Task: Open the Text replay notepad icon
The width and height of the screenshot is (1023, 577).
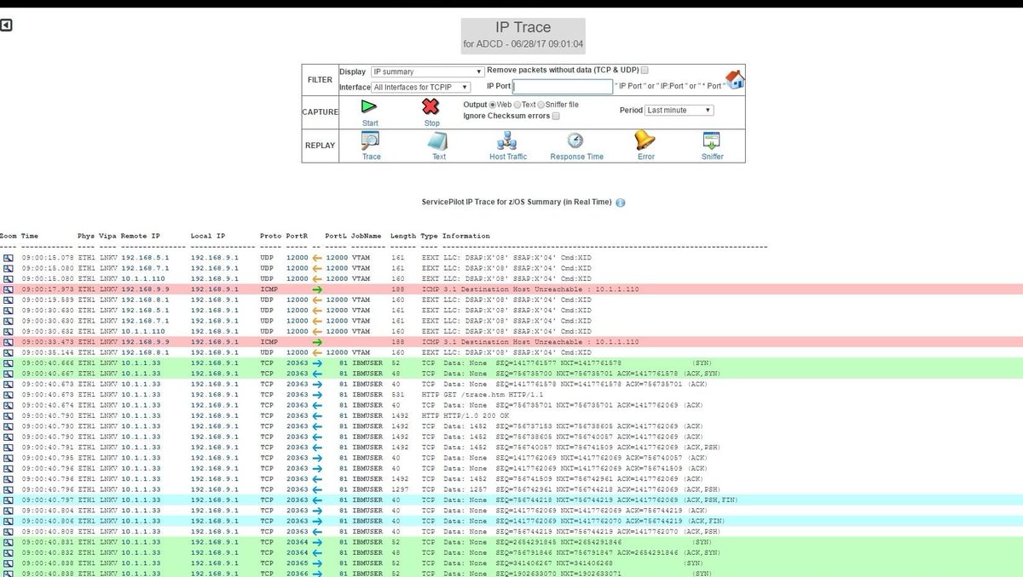Action: (x=437, y=141)
